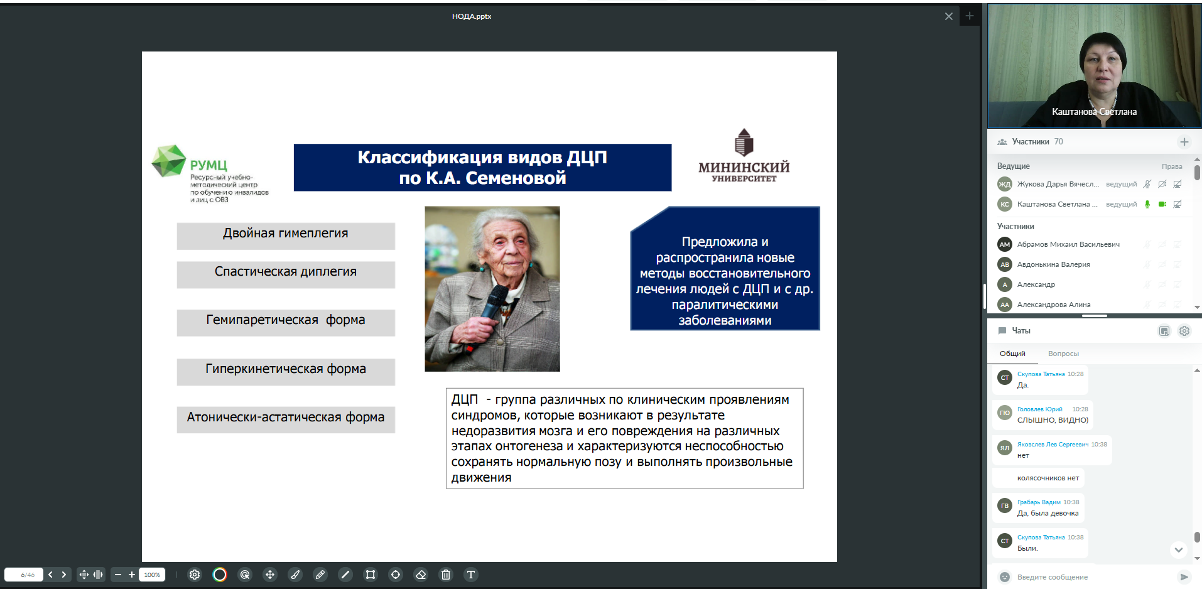Toggle camera for Каштанова Светлана
This screenshot has height=589, width=1202.
[x=1162, y=204]
